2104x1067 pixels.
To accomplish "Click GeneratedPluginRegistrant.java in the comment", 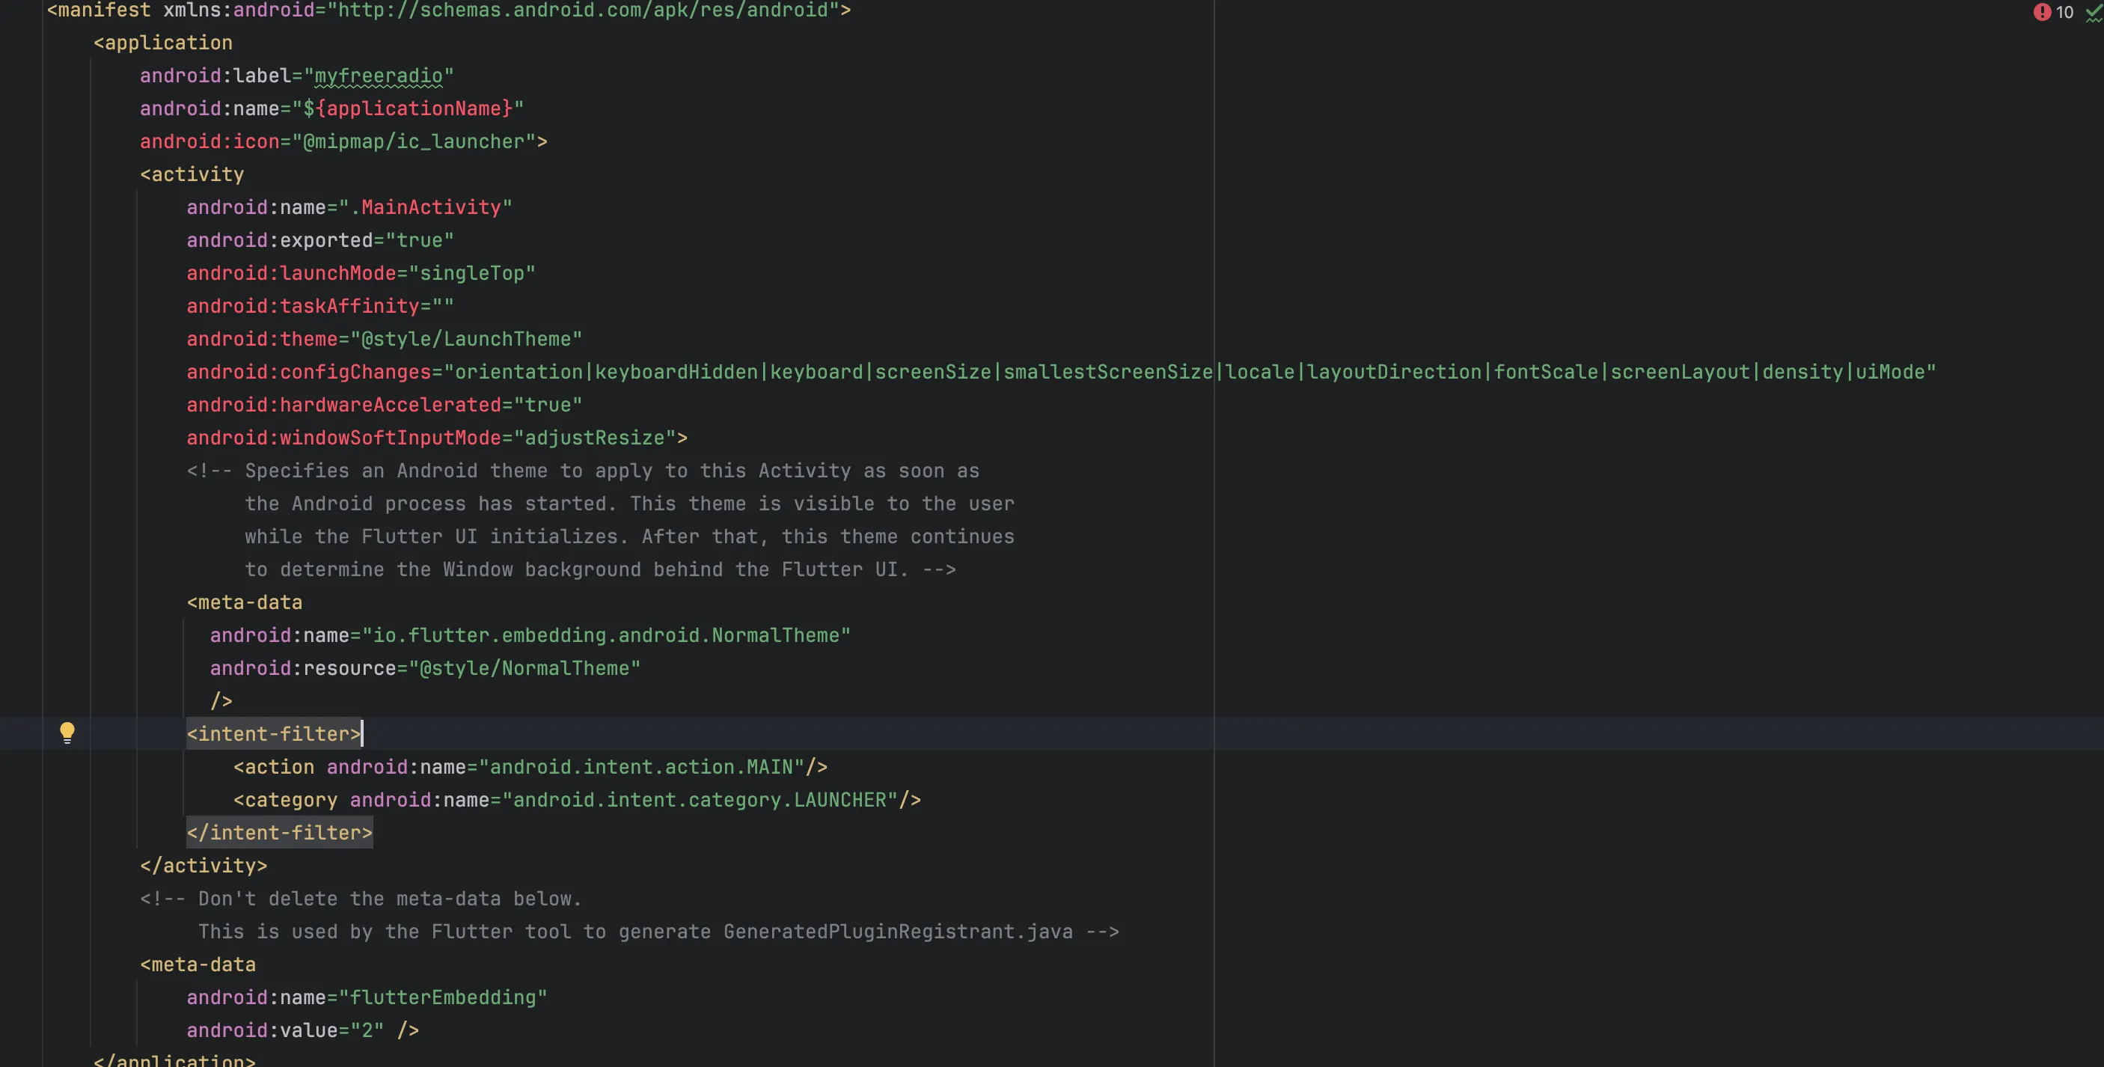I will [898, 932].
